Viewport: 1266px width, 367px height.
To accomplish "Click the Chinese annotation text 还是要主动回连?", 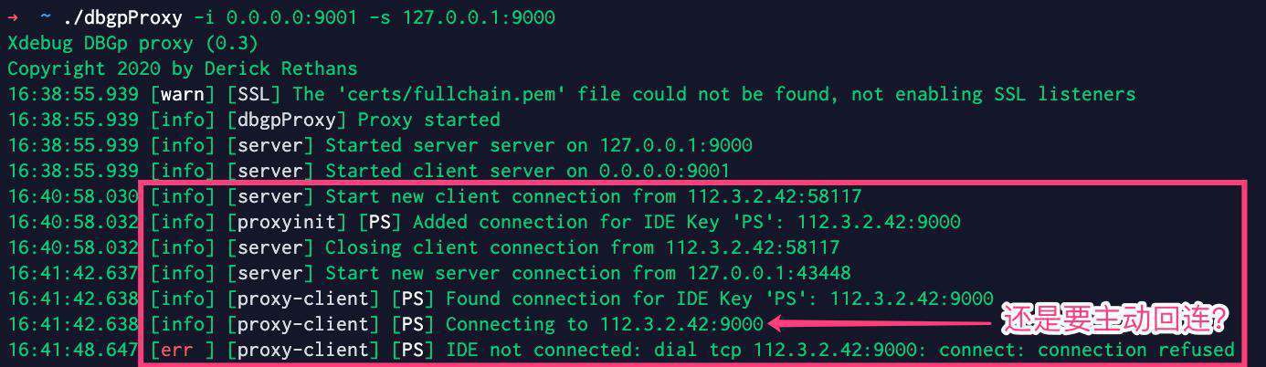I will [1113, 321].
